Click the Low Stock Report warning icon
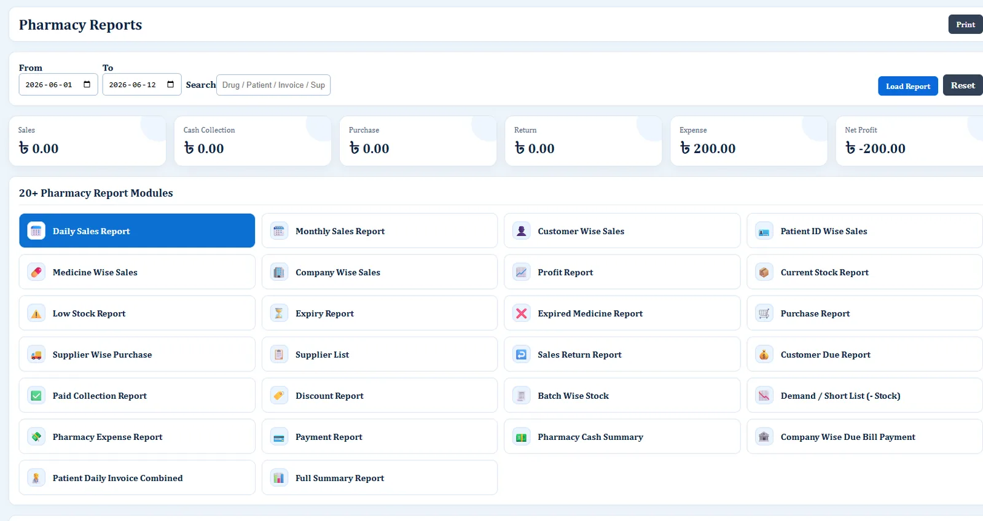The height and width of the screenshot is (521, 983). pos(36,313)
